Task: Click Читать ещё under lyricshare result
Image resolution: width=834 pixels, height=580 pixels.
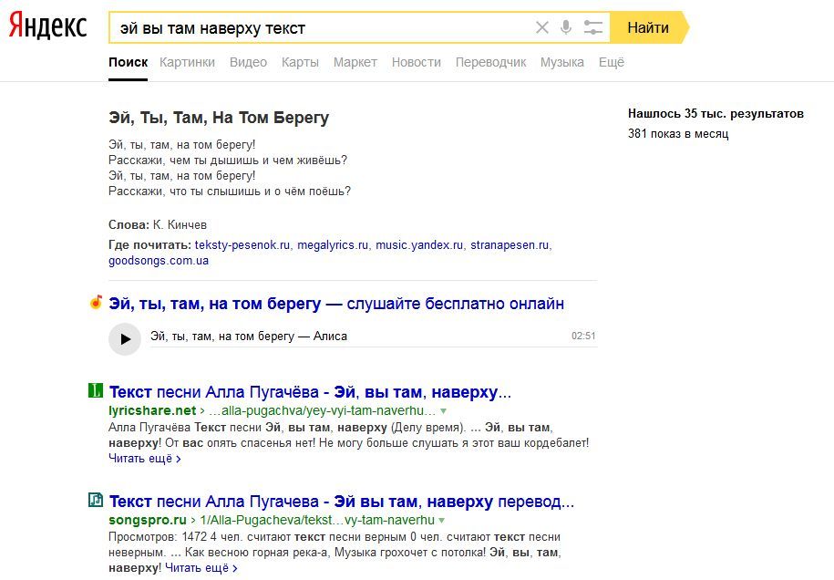Action: point(144,459)
